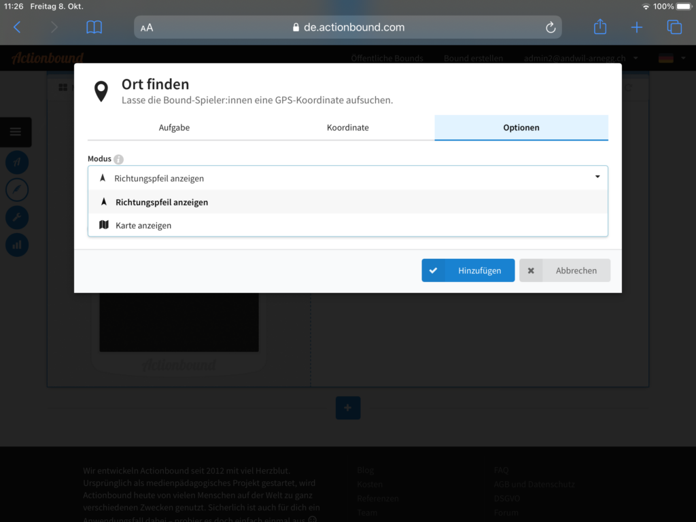The image size is (696, 522).
Task: Select 'Richtungspfeil anzeigen' option in list
Action: click(x=162, y=203)
